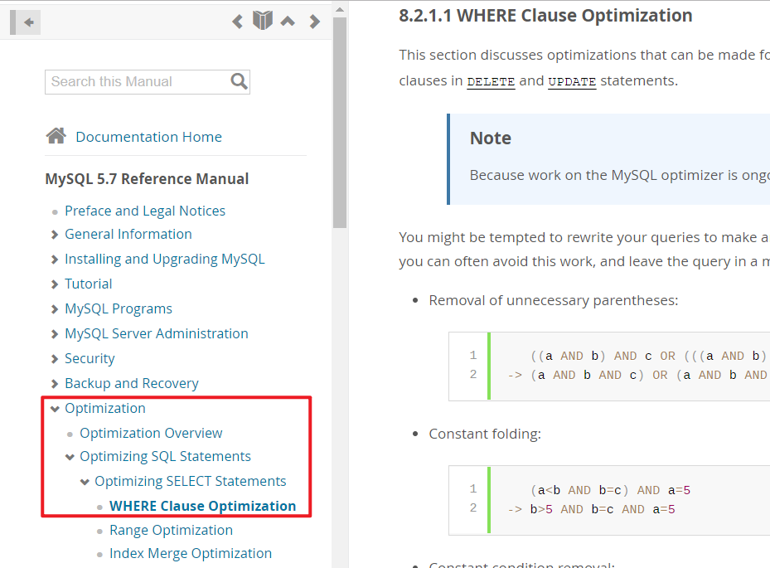The height and width of the screenshot is (568, 770).
Task: Click the sidebar vertical scrollbar thumb
Action: (x=339, y=123)
